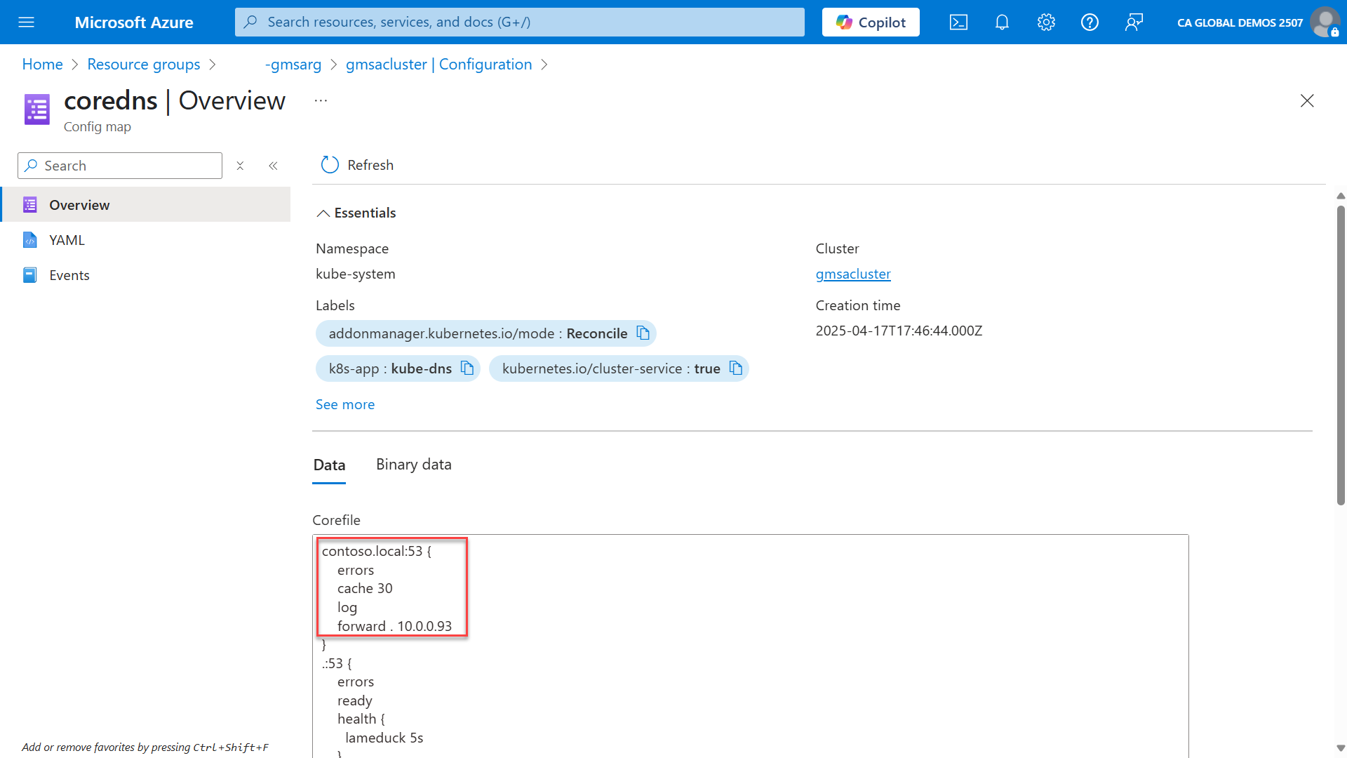This screenshot has height=758, width=1347.
Task: Collapse the left resource sidebar
Action: [x=274, y=166]
